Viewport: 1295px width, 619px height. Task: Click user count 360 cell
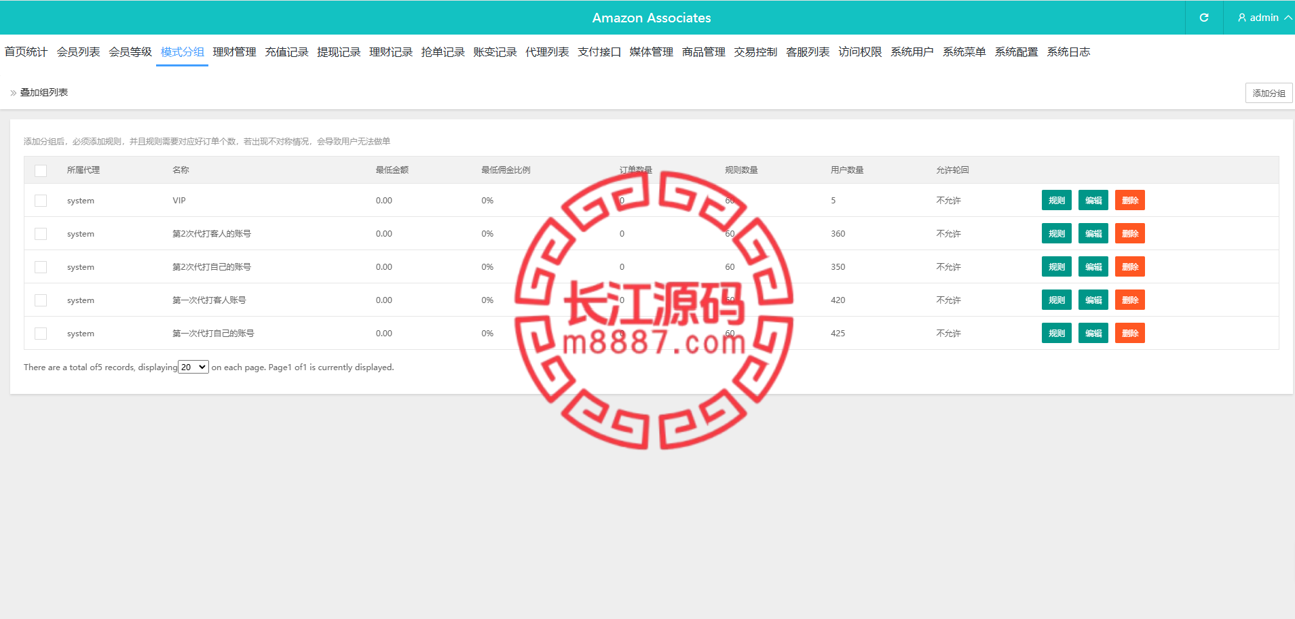[838, 234]
